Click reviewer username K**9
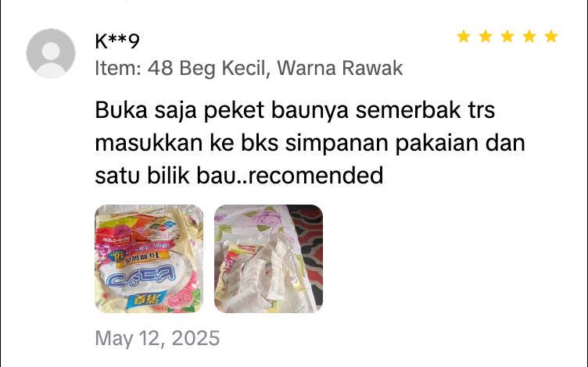Screen dimensions: 588x367 [117, 41]
